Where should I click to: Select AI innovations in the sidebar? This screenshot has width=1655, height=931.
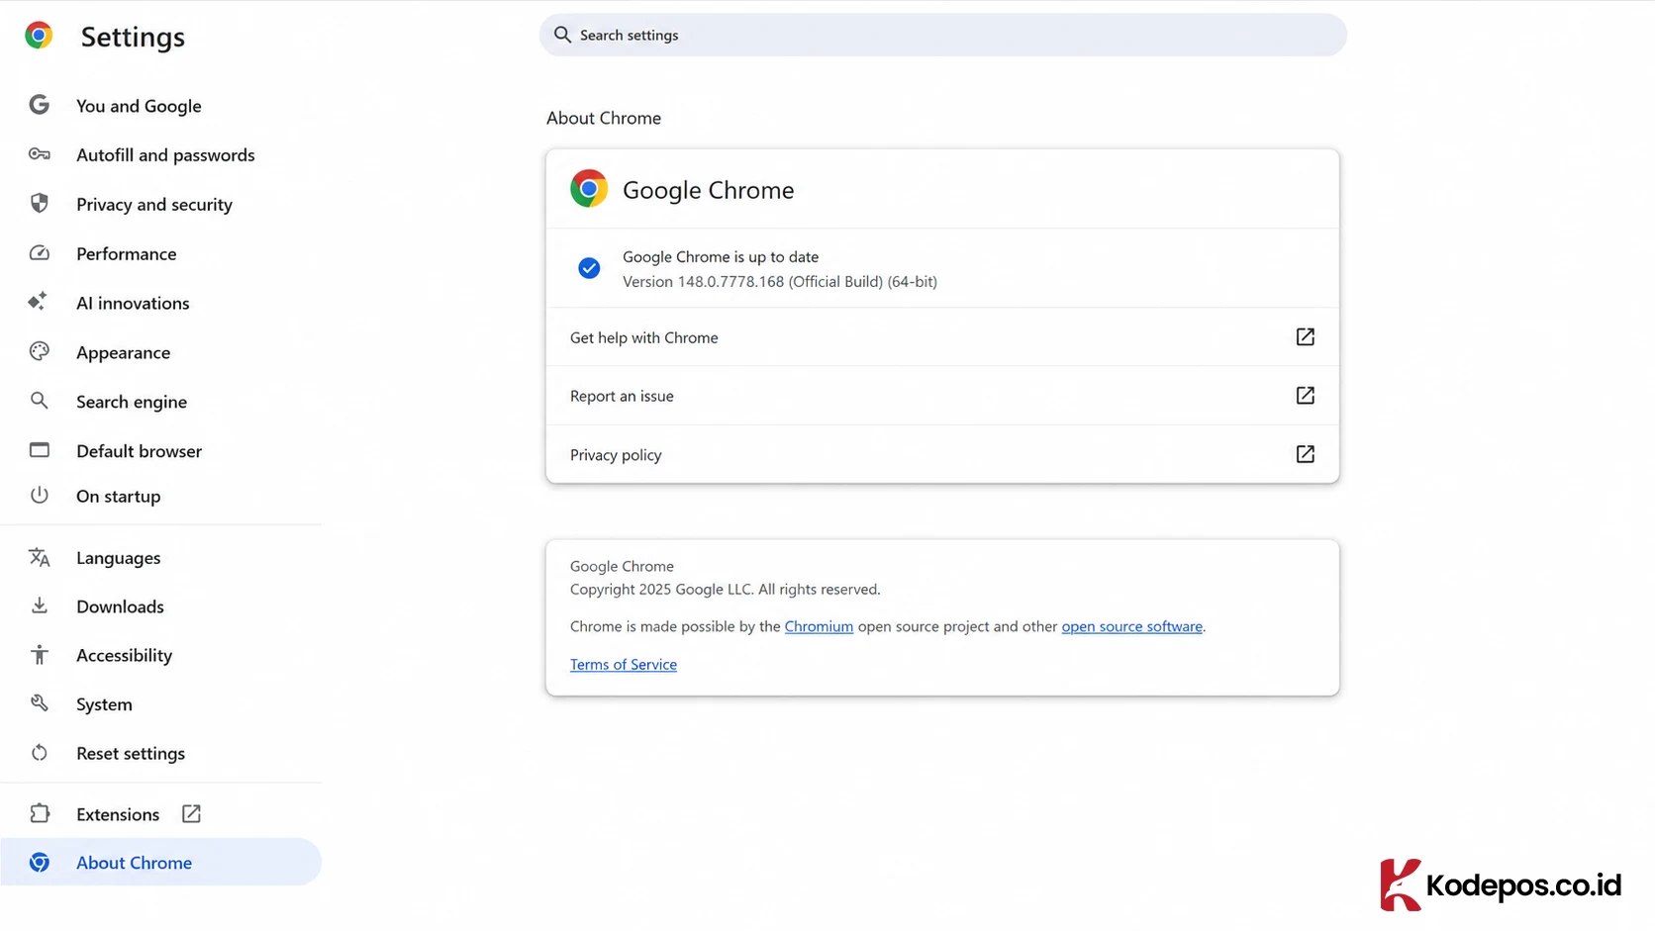coord(133,304)
